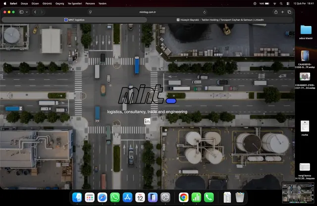Open Numbers from the Dock
Viewport: 317px width, 206px height.
click(196, 197)
